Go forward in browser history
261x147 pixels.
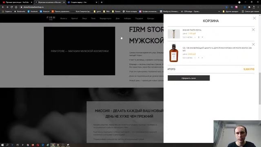(x=7, y=7)
